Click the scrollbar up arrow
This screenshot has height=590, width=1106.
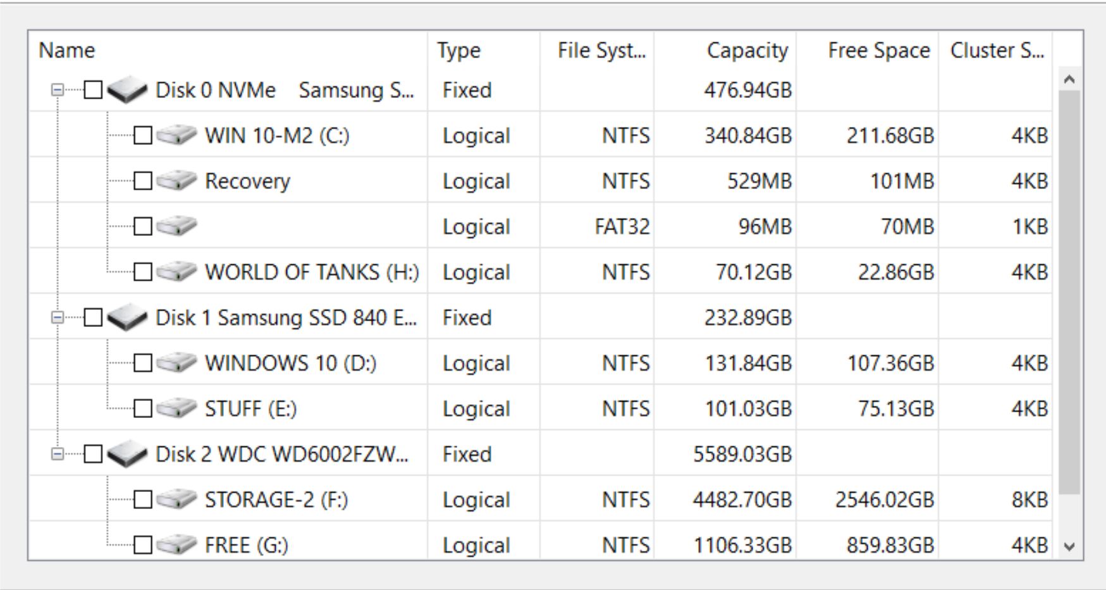point(1069,80)
